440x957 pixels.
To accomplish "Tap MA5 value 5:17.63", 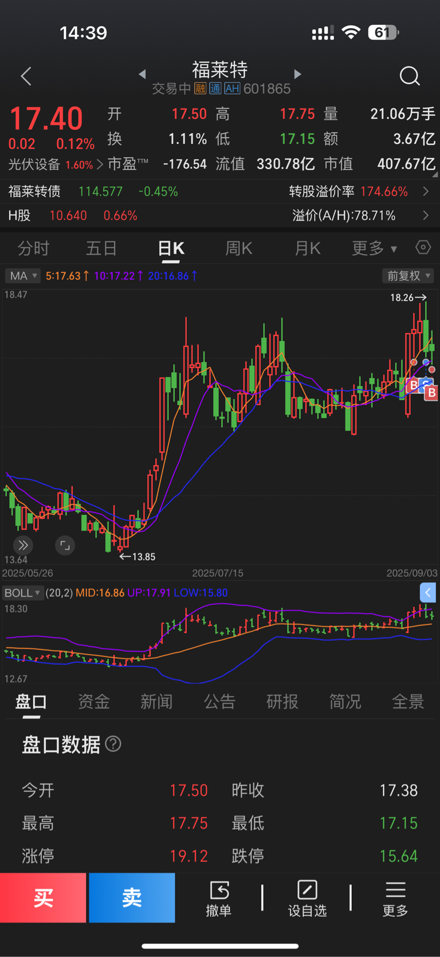I will click(x=67, y=276).
